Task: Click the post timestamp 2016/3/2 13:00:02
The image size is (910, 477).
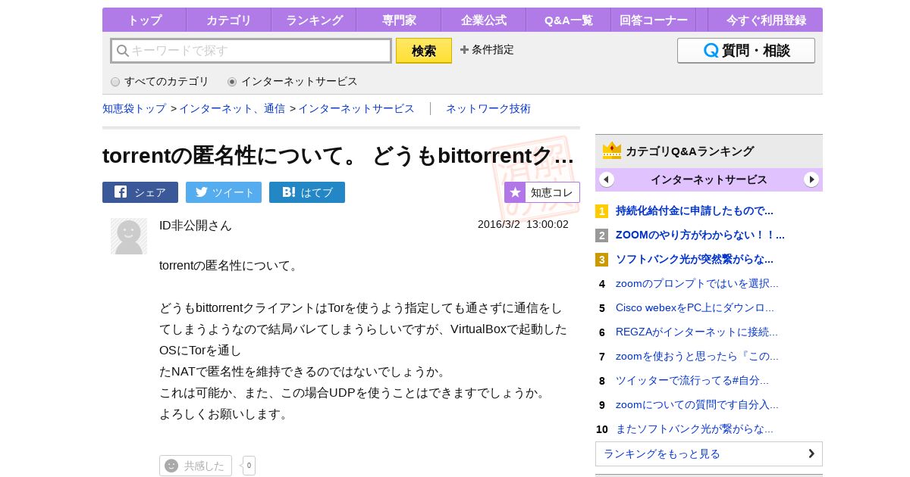Action: point(523,224)
